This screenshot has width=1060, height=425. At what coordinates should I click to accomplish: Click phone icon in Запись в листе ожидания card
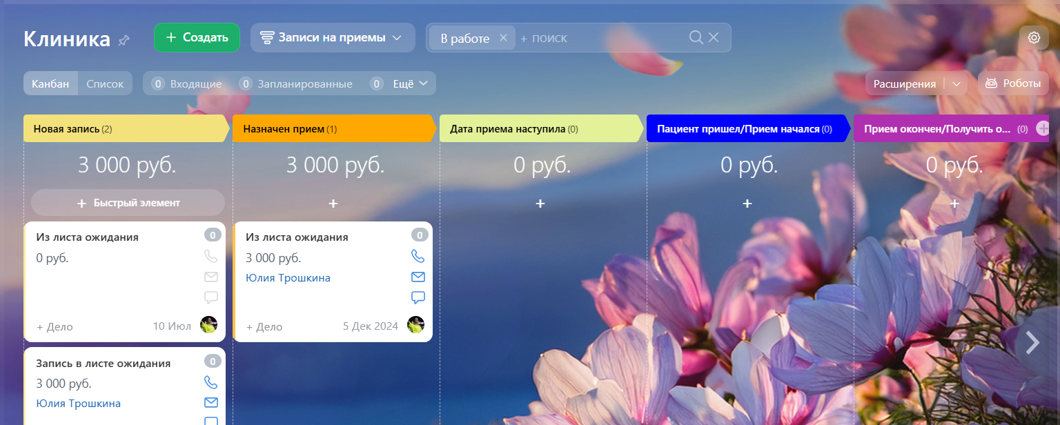(210, 382)
